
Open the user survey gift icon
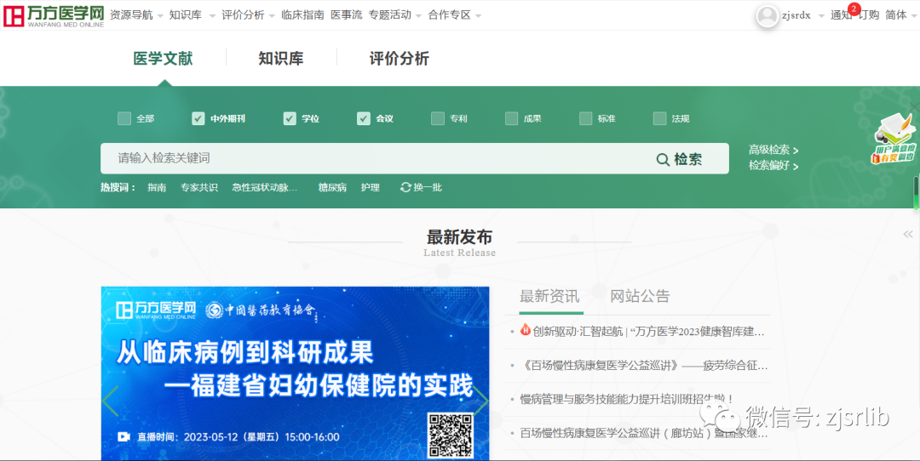[x=894, y=139]
